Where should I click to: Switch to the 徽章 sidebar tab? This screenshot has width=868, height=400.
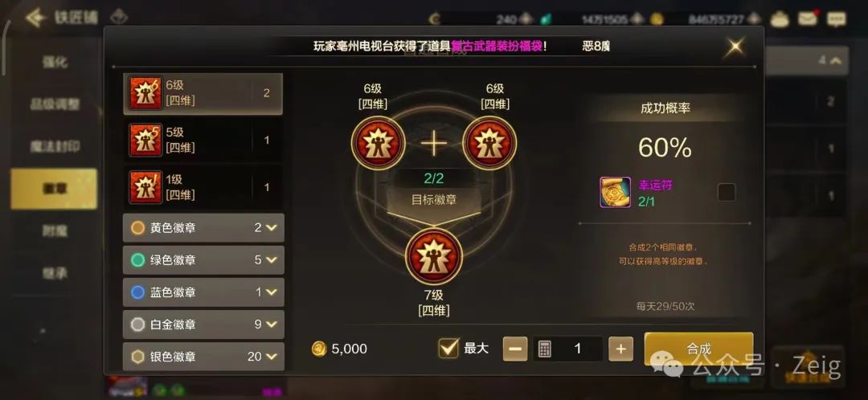pos(55,189)
